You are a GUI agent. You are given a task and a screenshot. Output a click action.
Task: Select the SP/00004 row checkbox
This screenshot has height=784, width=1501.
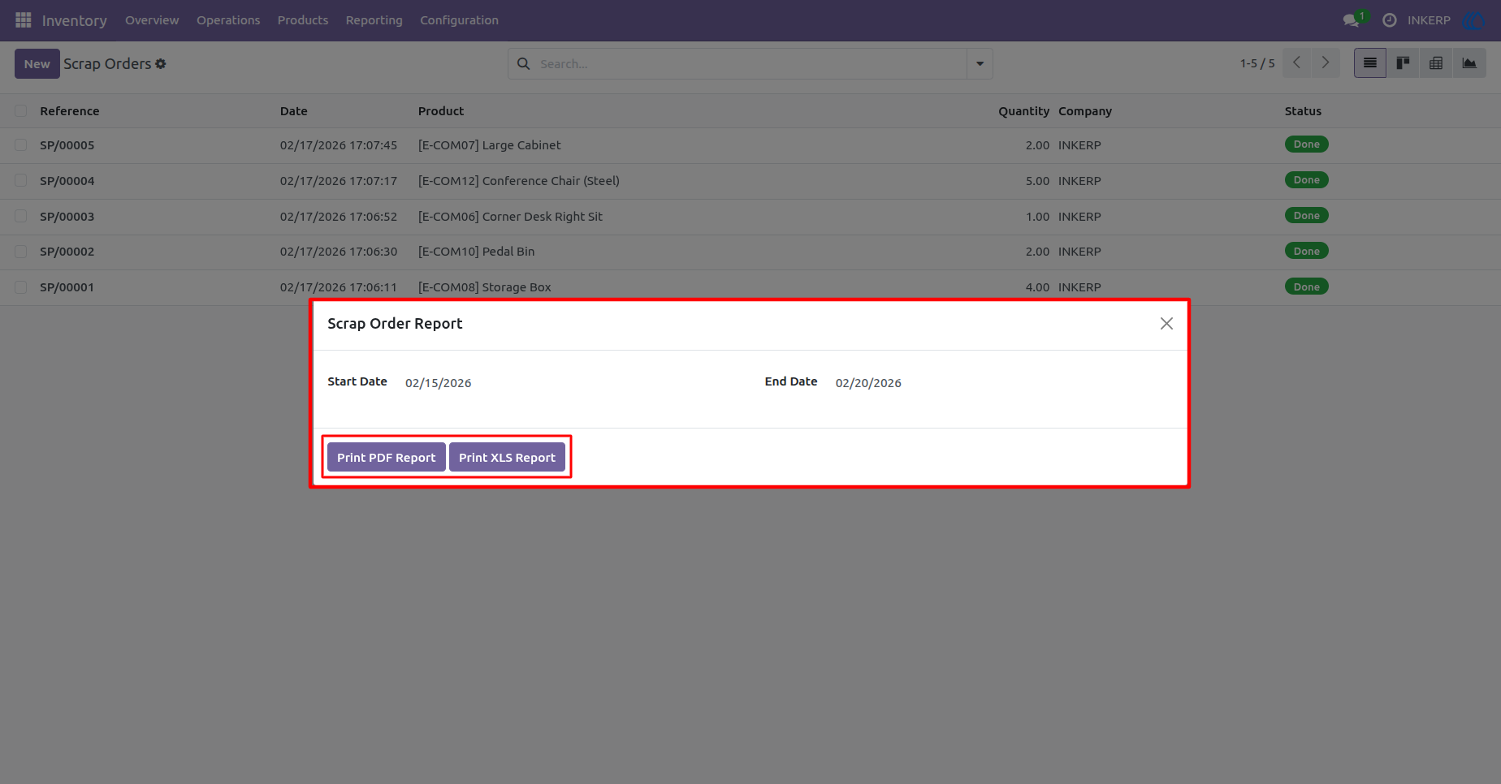(x=21, y=180)
